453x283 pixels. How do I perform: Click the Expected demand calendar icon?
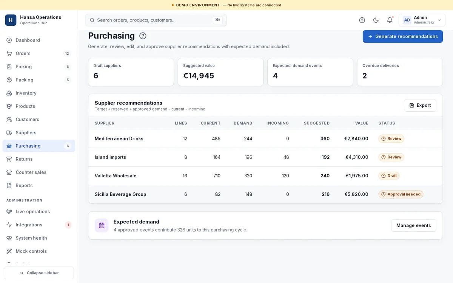point(102,225)
